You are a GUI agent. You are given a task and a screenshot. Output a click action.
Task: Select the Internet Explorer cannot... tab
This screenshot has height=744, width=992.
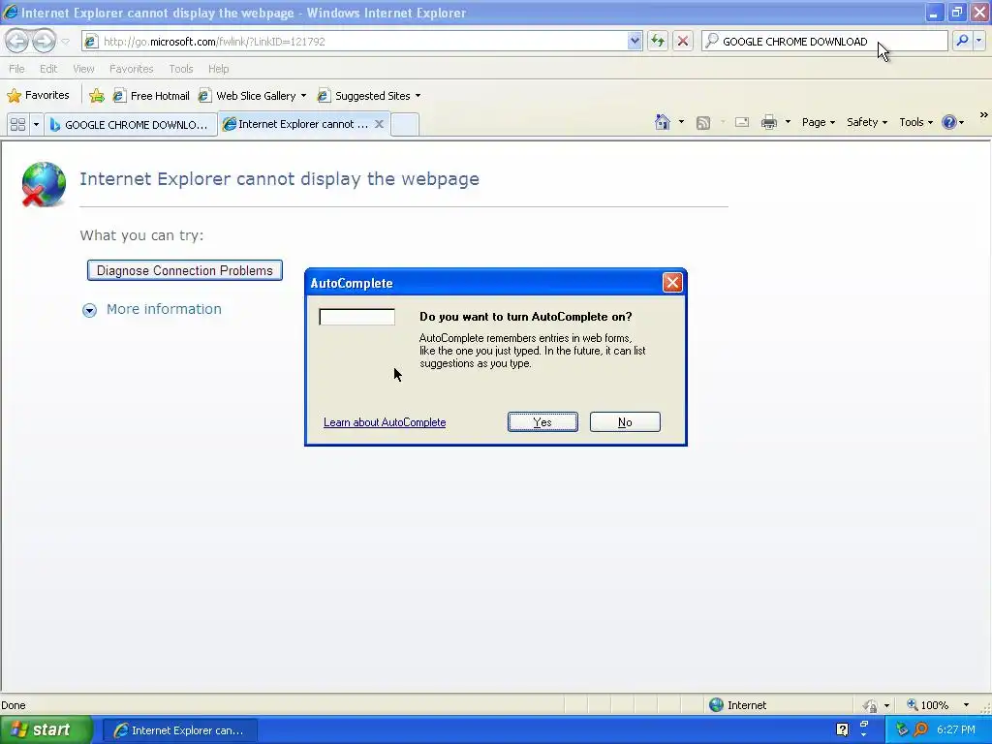pyautogui.click(x=296, y=124)
